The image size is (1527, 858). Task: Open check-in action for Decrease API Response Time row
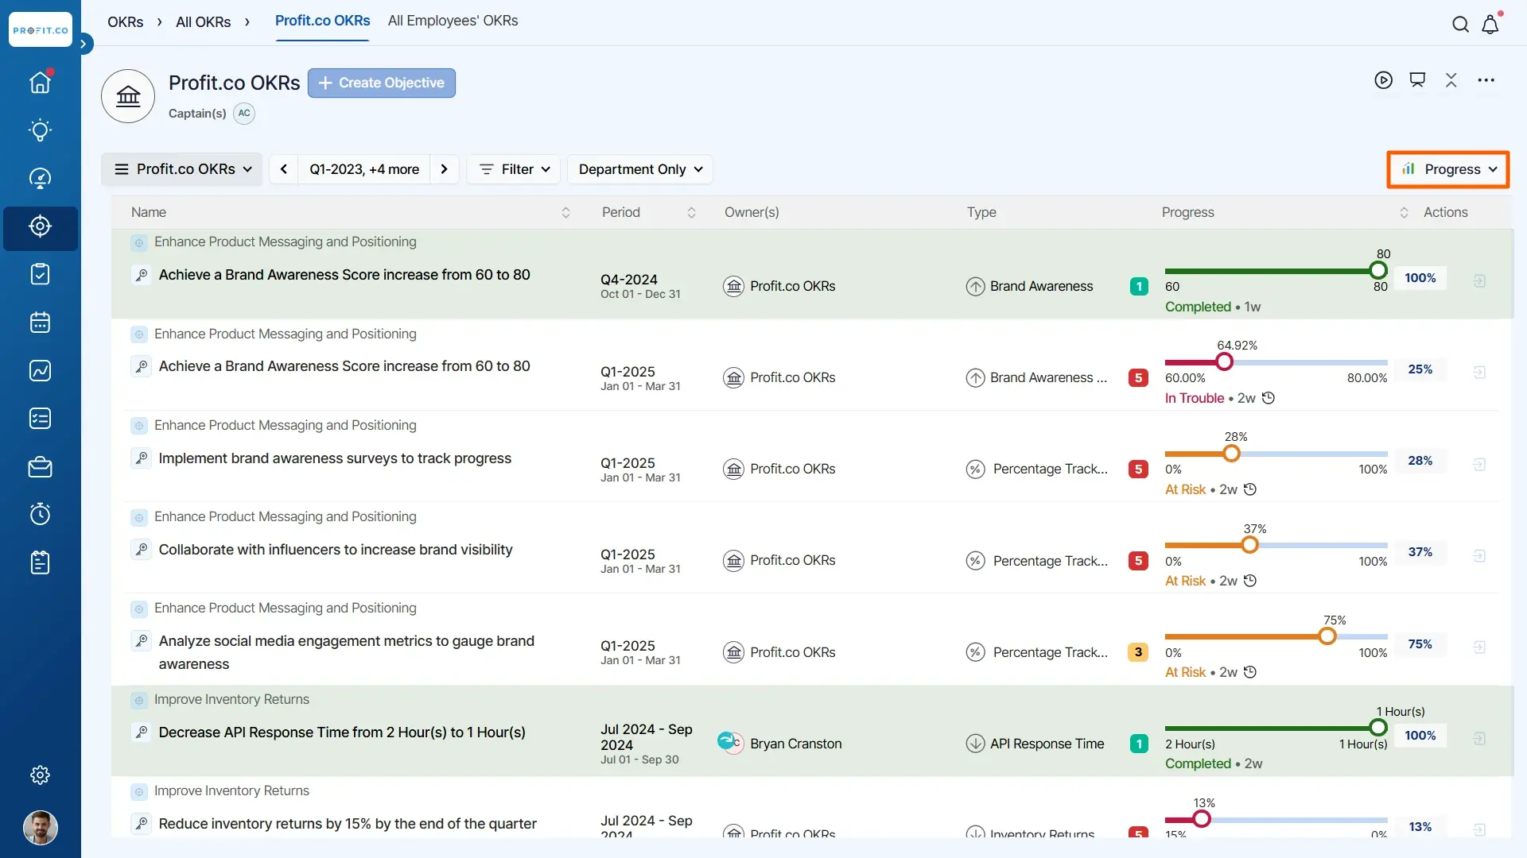click(1479, 739)
